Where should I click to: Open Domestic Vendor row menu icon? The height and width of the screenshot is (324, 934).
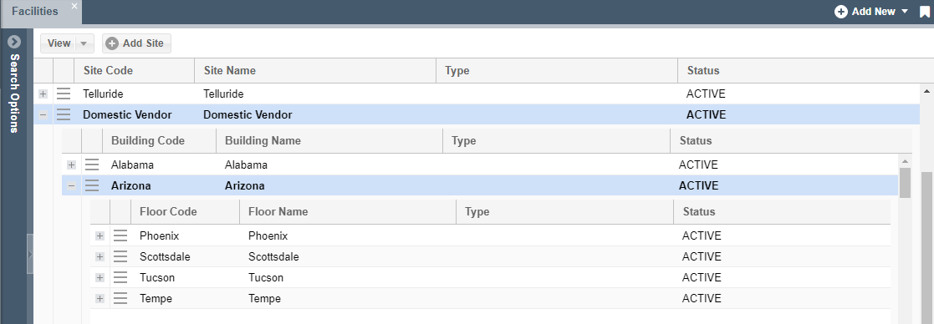(64, 114)
